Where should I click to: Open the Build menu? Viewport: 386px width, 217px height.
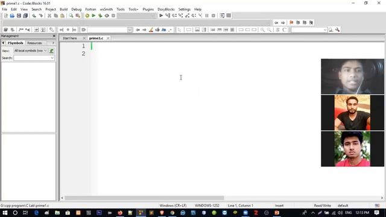point(63,10)
